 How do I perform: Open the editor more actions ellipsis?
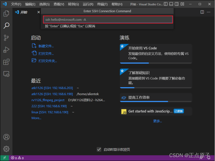208,12
